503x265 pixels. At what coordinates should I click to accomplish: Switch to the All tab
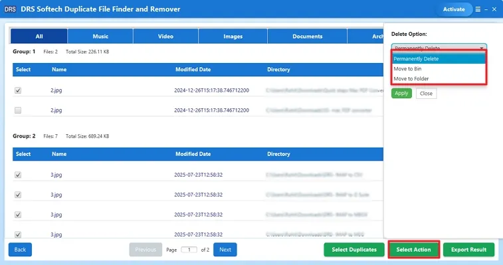pyautogui.click(x=39, y=37)
